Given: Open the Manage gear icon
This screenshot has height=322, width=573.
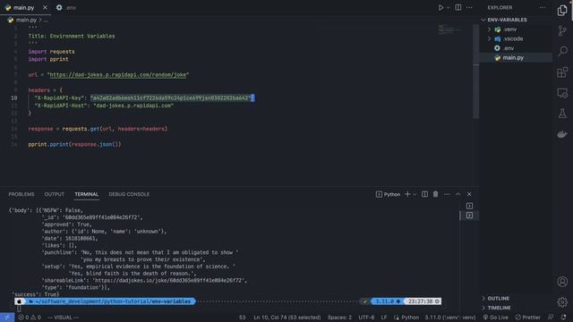Looking at the screenshot, I should click(562, 302).
